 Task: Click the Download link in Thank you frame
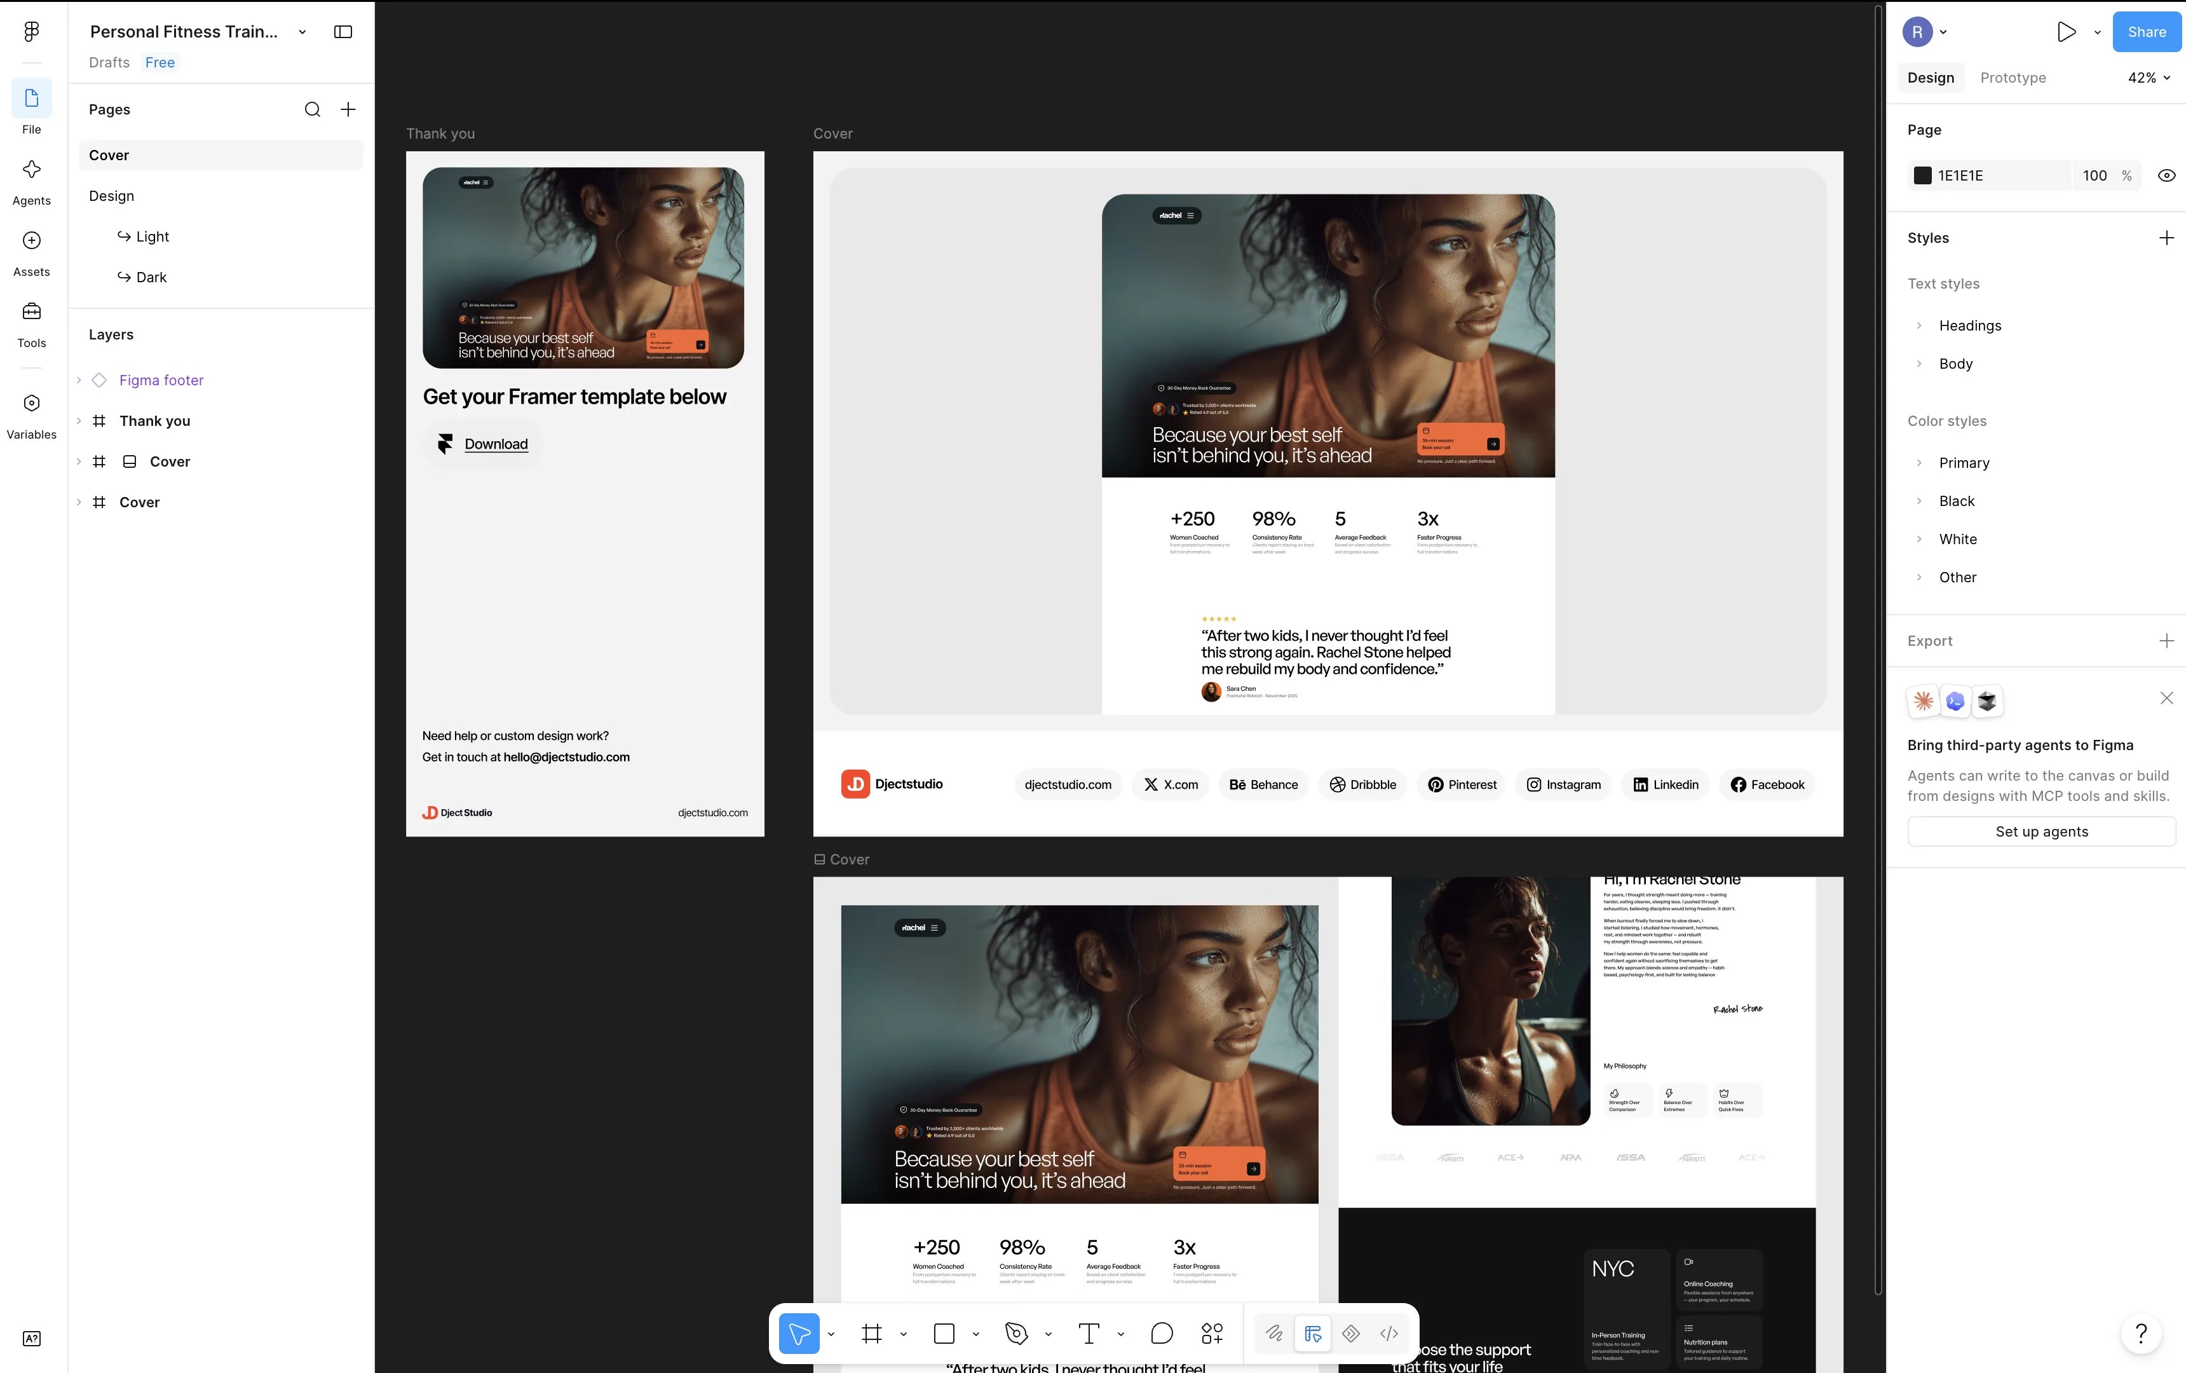point(496,444)
